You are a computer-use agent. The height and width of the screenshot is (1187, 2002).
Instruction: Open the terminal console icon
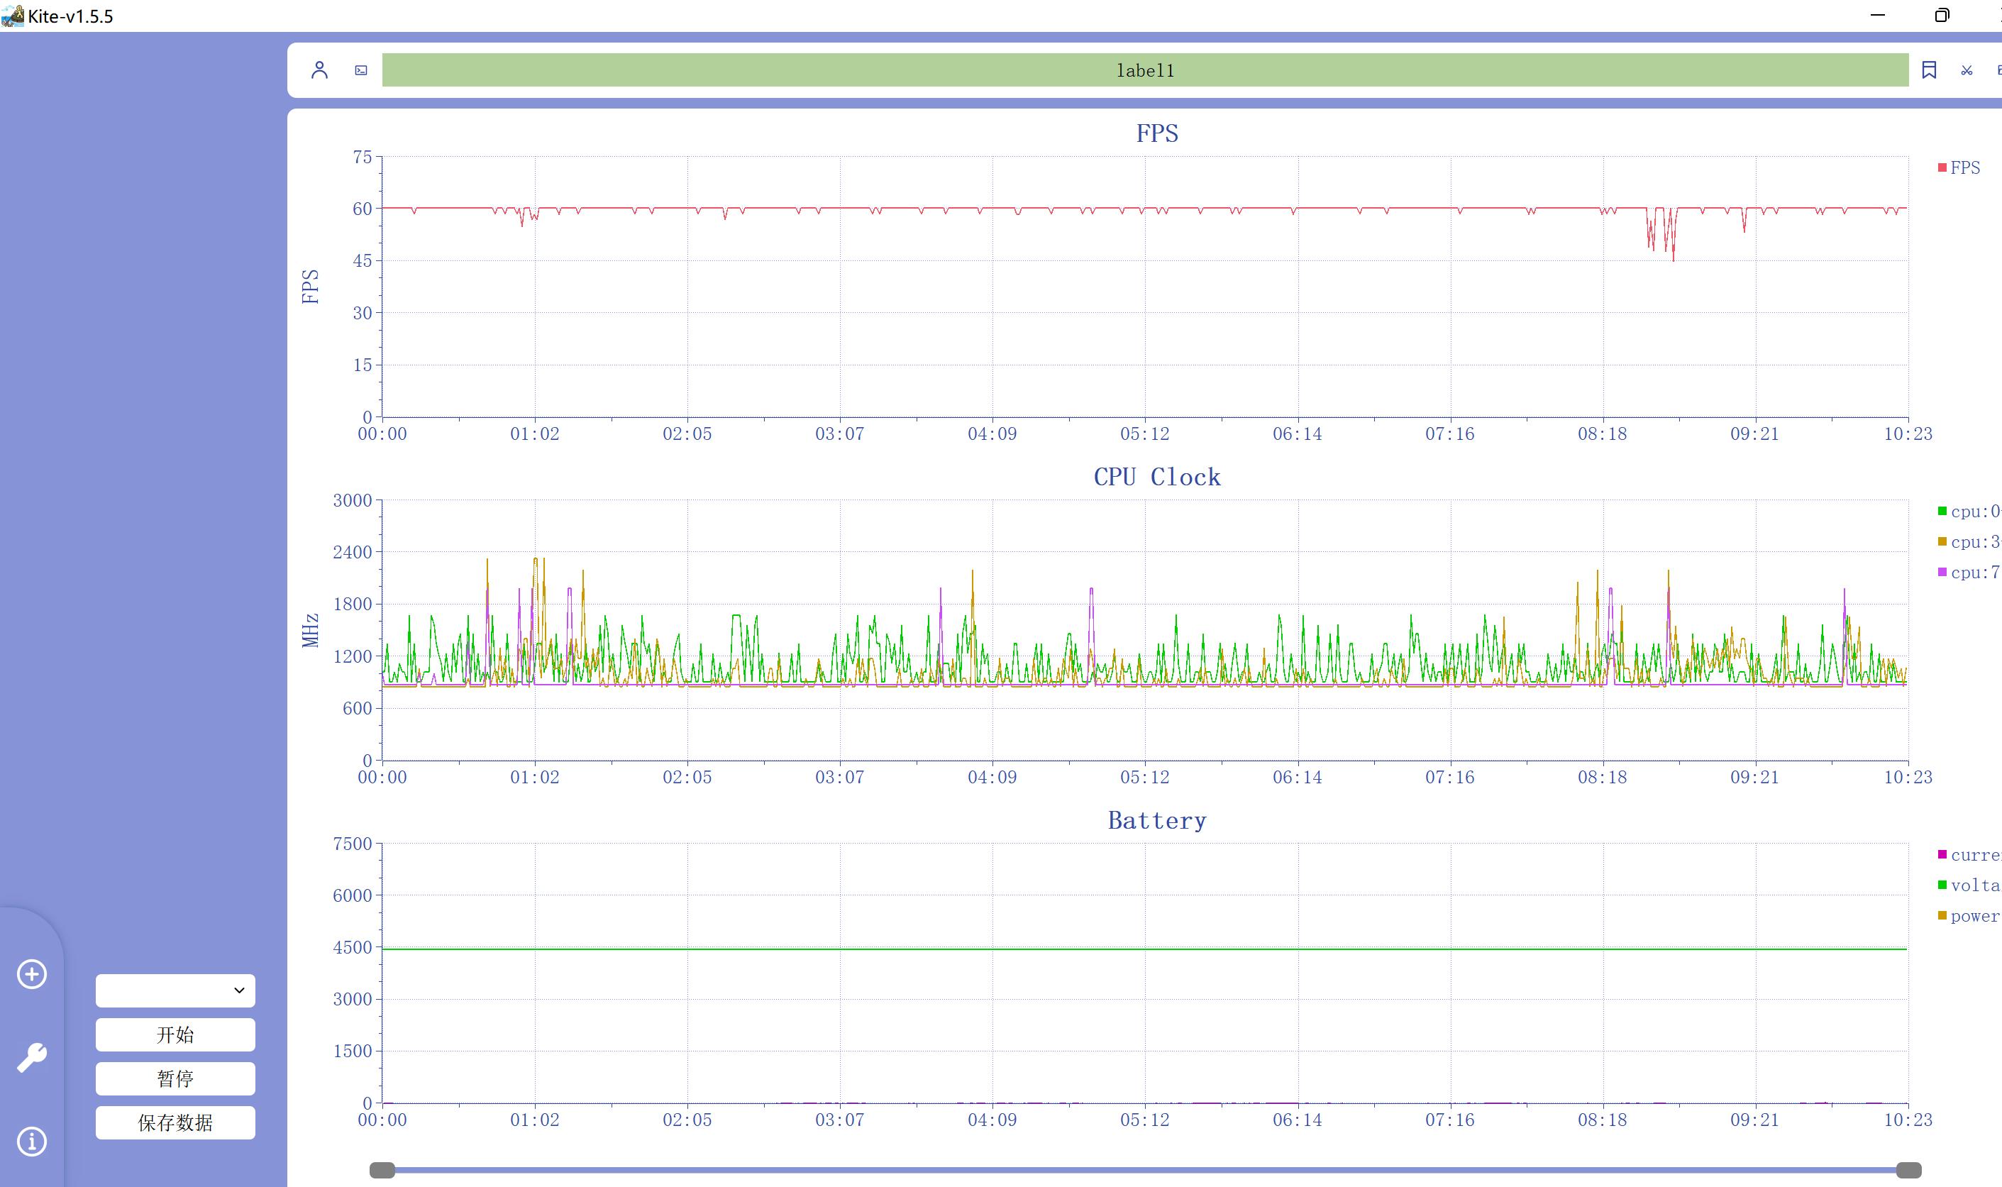coord(361,70)
